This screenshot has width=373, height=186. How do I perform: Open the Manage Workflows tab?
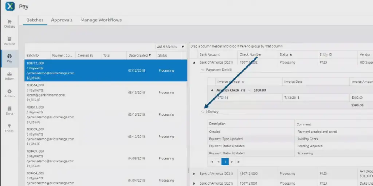tap(101, 20)
